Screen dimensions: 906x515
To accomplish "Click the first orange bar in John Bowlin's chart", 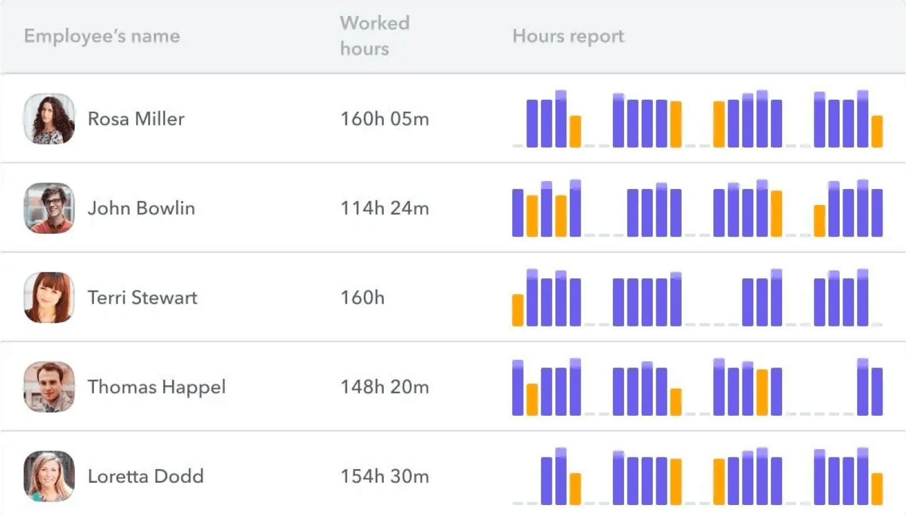I will 533,214.
